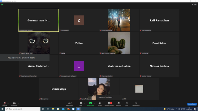Viewport: 198px width, 111px height.
Task: Show hidden system tray icons
Action: click(x=177, y=109)
